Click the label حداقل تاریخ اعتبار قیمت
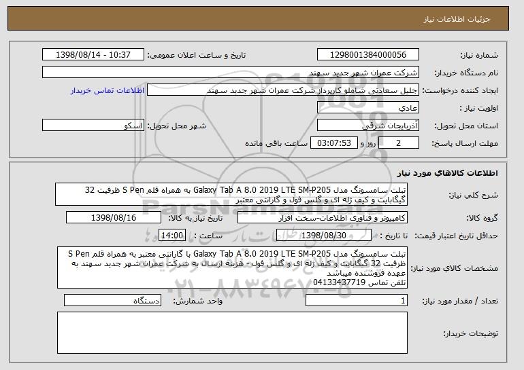Screen dimensions: 524x370 click(456, 236)
